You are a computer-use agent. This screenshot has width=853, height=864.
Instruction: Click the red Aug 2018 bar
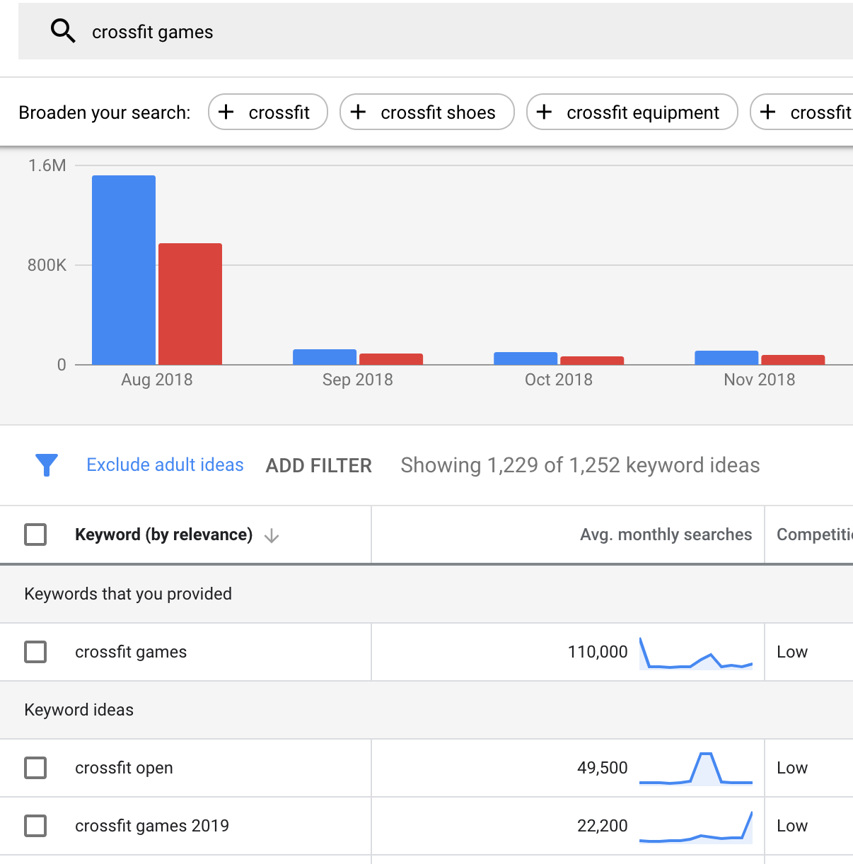190,304
